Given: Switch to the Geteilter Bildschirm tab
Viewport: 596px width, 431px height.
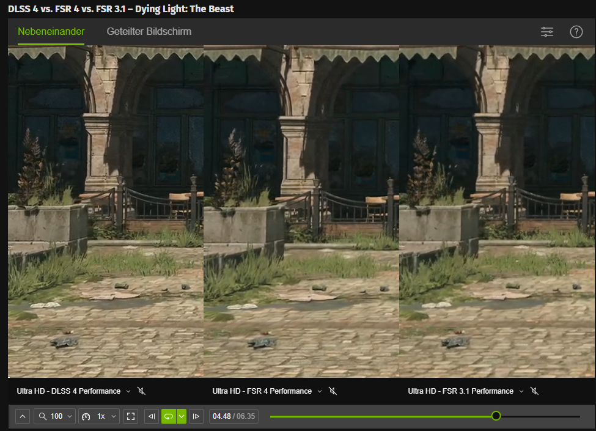Looking at the screenshot, I should [148, 31].
